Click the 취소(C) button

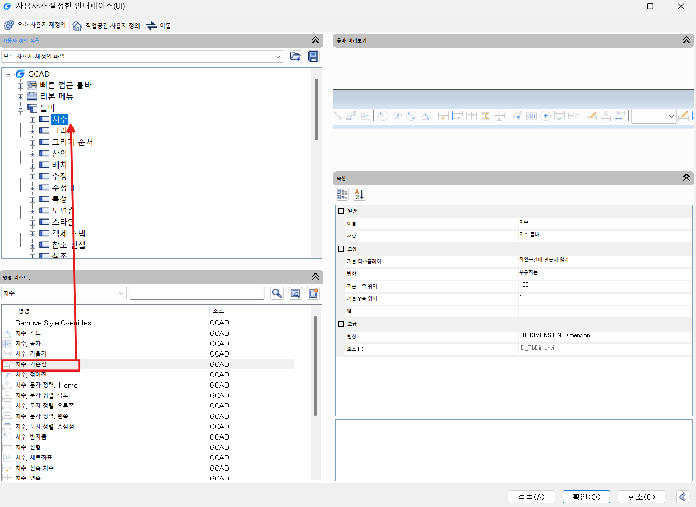(x=642, y=497)
